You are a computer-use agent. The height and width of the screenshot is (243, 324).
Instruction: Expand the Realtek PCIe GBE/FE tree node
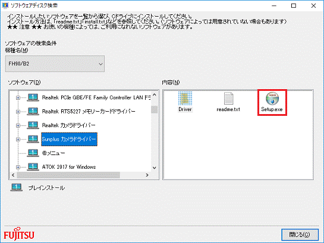tap(18, 97)
